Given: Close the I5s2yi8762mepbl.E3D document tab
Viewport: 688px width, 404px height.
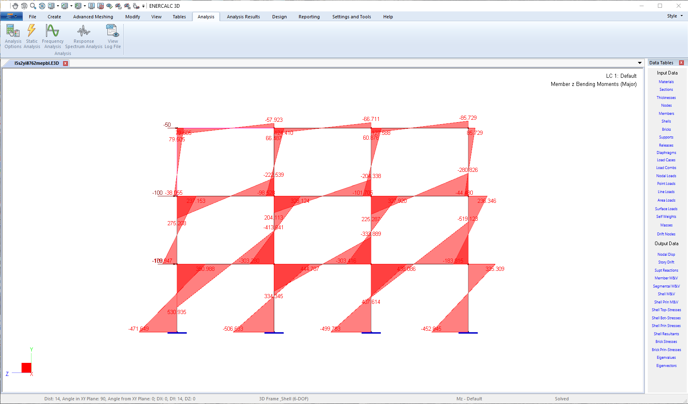Looking at the screenshot, I should tap(66, 63).
